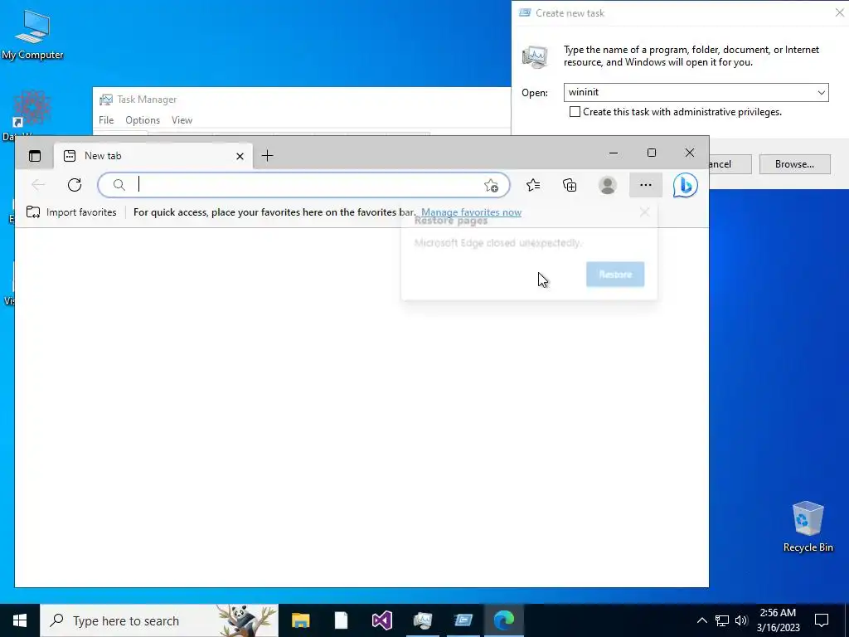Click Microsoft Edge taskbar icon
The width and height of the screenshot is (849, 637).
coord(504,620)
